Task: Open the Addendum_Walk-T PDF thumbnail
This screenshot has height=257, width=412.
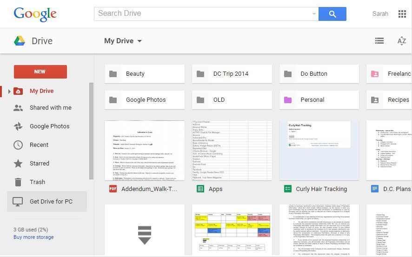Action: 145,151
